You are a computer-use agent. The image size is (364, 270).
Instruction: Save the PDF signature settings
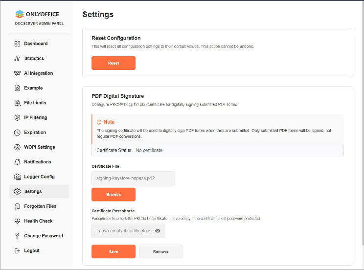(114, 251)
